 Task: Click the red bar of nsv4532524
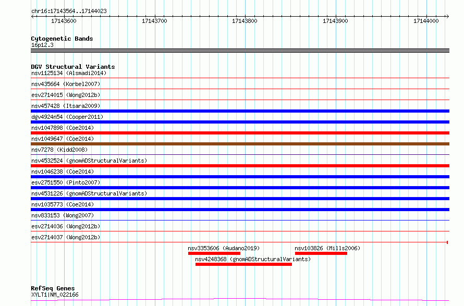[240, 166]
